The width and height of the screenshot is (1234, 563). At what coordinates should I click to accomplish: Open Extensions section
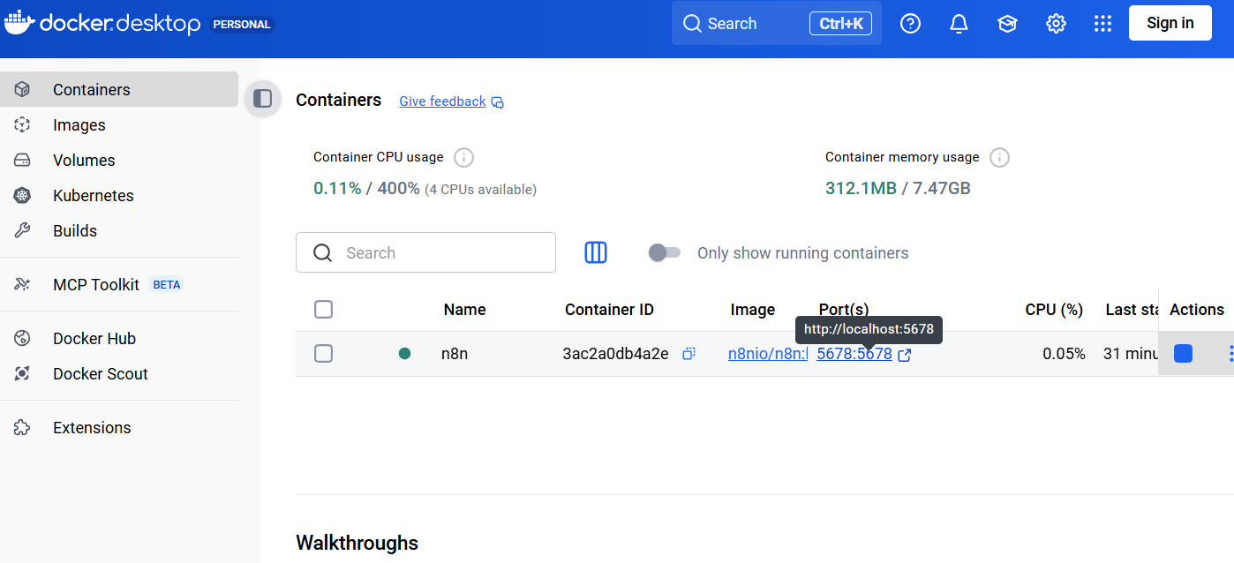pyautogui.click(x=119, y=427)
